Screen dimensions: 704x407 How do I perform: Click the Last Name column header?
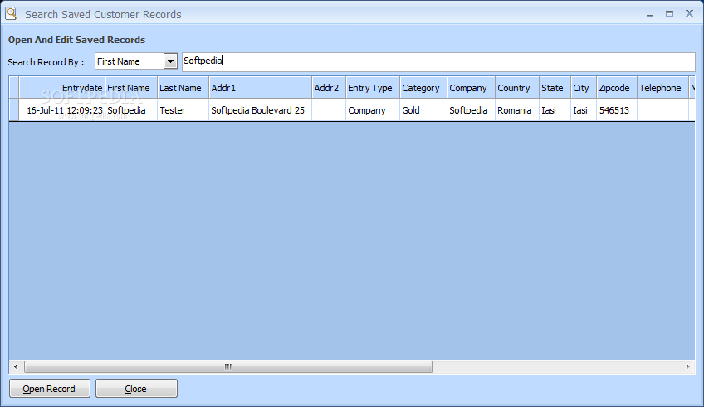click(183, 88)
